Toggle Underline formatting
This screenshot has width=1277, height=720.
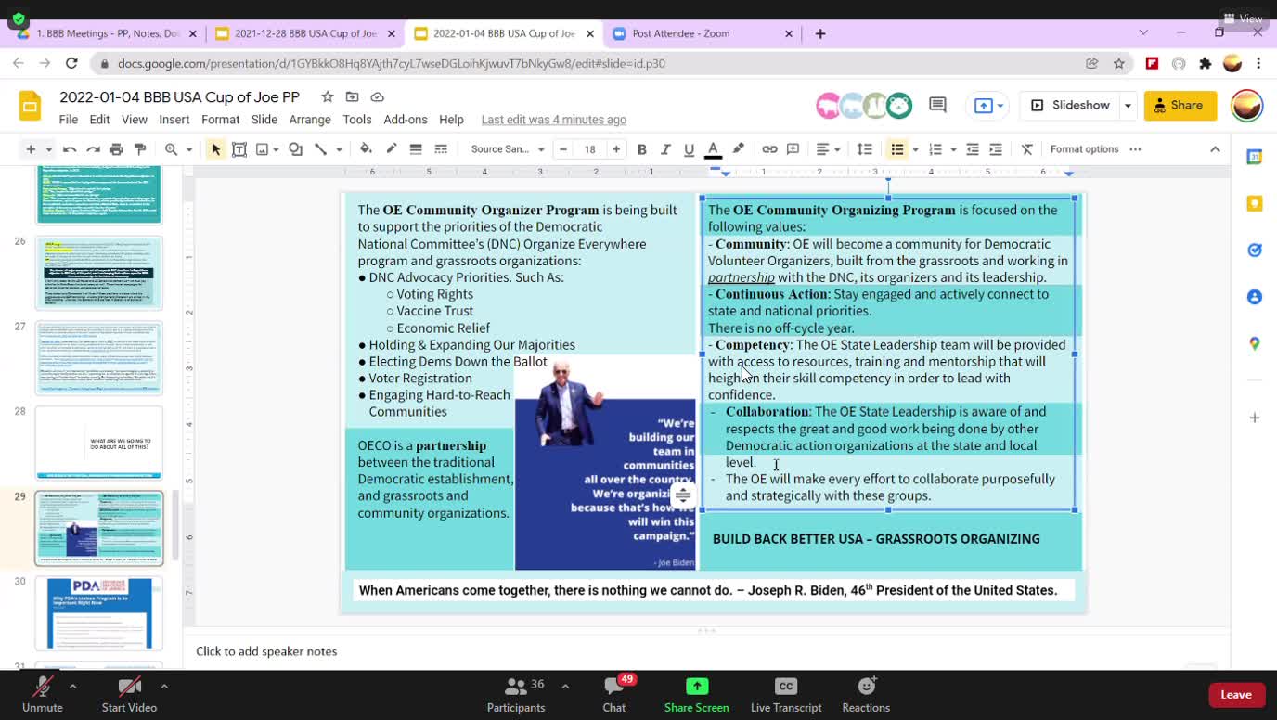click(x=689, y=149)
